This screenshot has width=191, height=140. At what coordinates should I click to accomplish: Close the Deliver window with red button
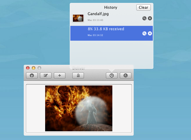coord(28,68)
